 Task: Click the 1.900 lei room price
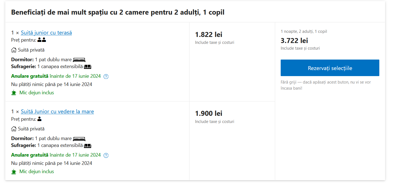coord(209,114)
